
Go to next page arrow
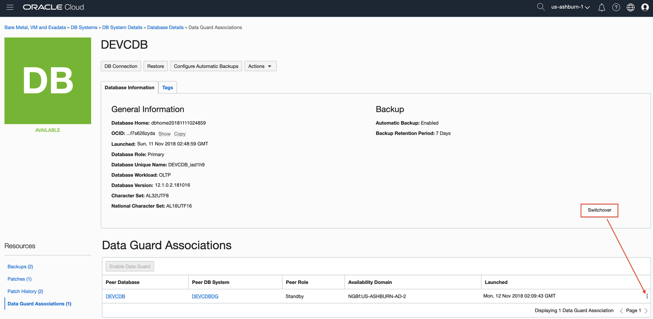coord(646,311)
